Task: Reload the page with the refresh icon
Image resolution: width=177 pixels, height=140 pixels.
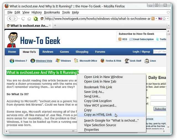Action: [x=23, y=18]
